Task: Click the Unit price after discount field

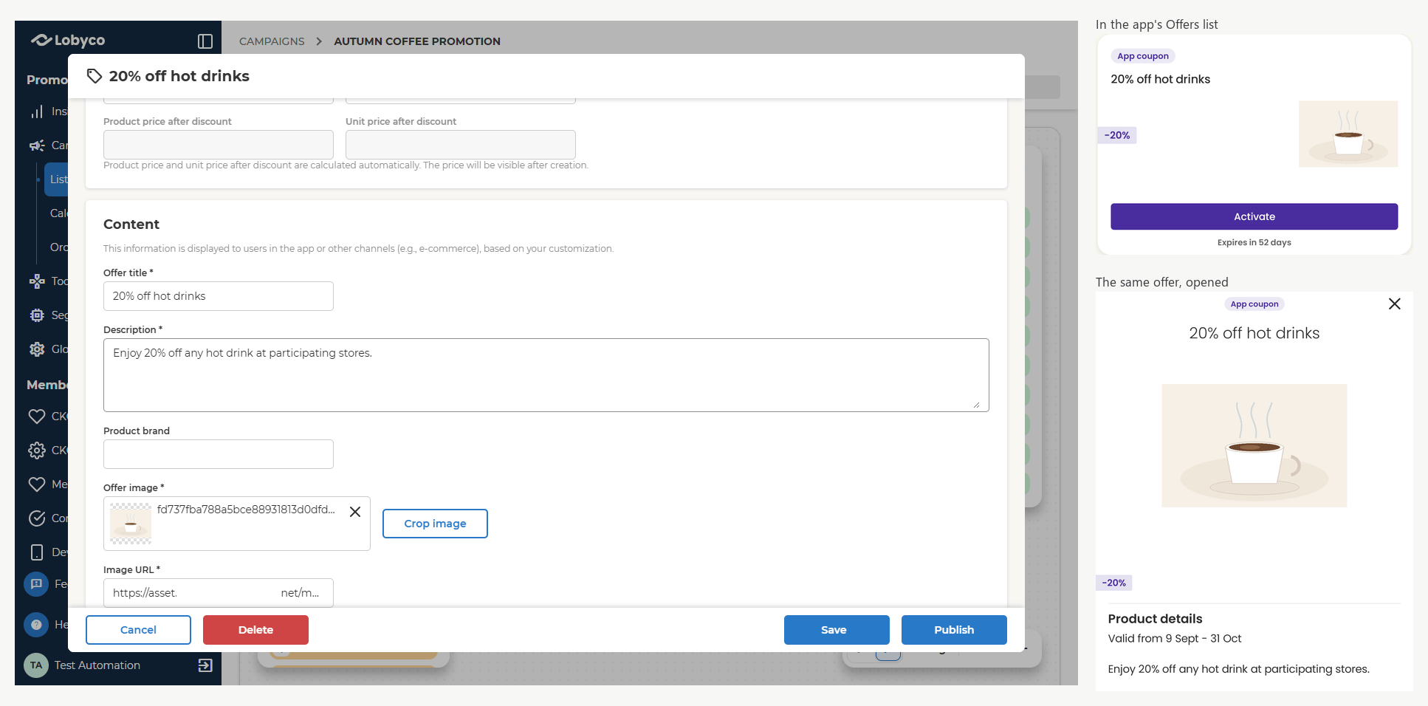Action: click(461, 145)
